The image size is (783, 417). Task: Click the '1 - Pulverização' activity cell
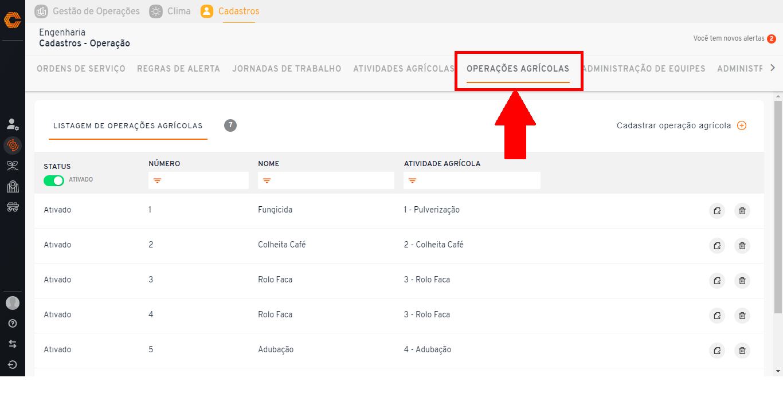(432, 210)
